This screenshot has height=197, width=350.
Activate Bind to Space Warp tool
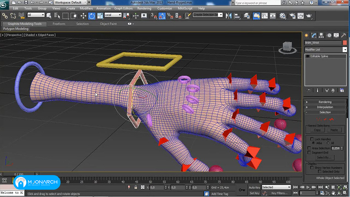click(x=22, y=16)
